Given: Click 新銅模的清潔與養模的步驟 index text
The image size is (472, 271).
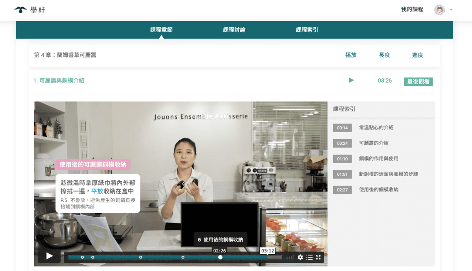Looking at the screenshot, I should click(388, 174).
